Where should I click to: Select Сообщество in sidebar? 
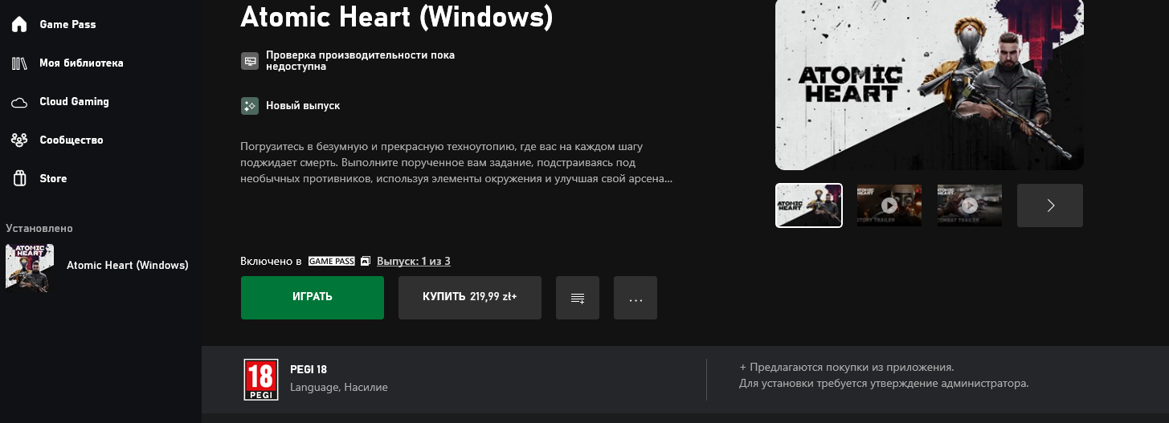72,140
